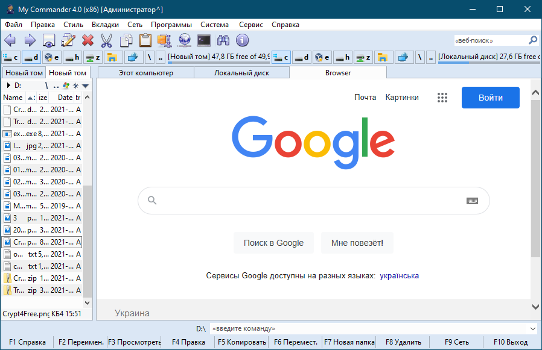
Task: Click the clipboard paste icon
Action: pyautogui.click(x=145, y=40)
